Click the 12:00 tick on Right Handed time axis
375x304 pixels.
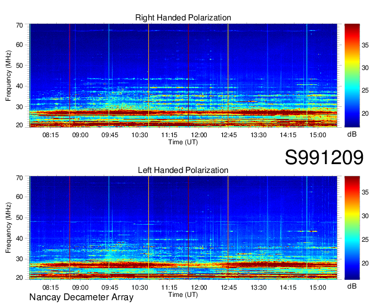[199, 135]
